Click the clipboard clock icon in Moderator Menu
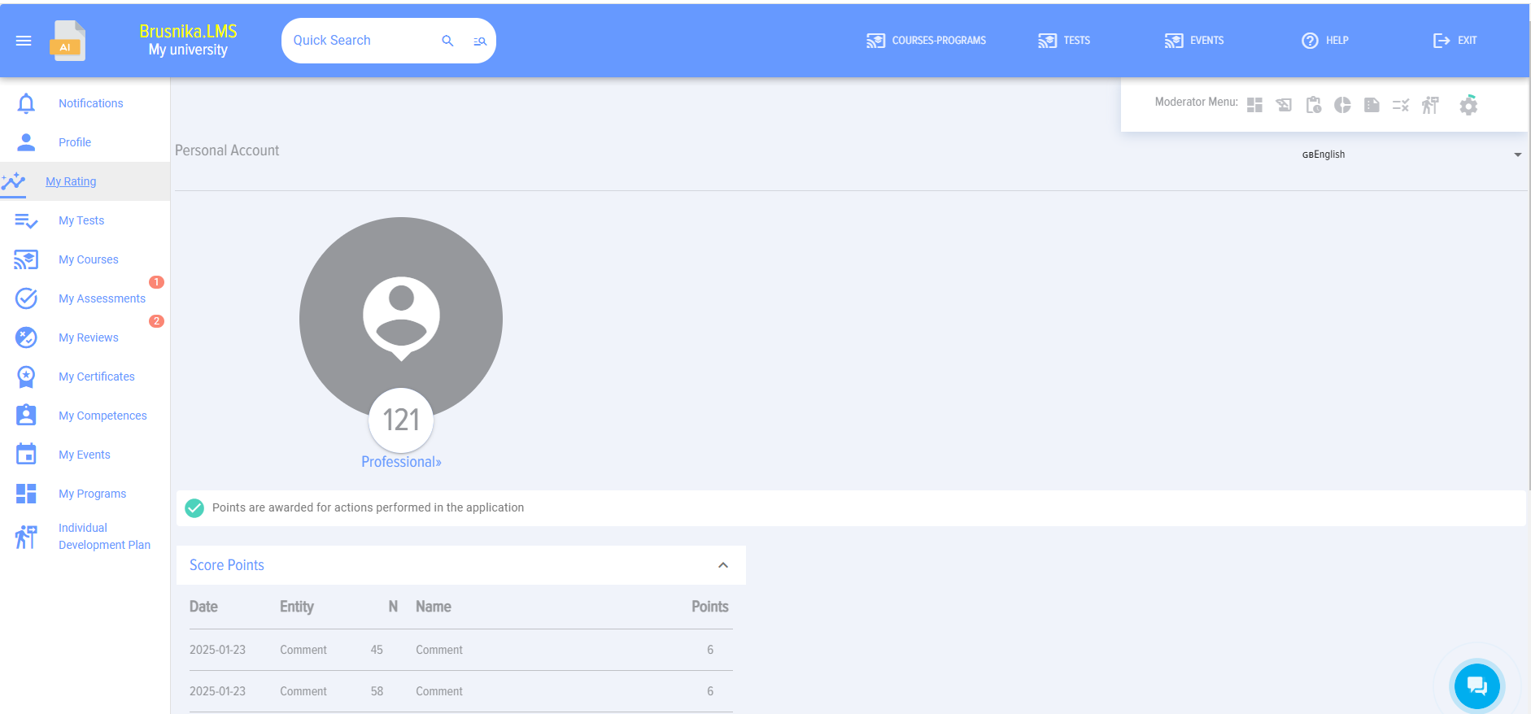This screenshot has height=714, width=1531. [x=1313, y=105]
